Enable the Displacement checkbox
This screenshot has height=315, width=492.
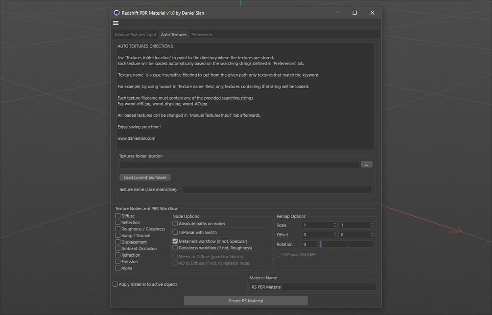(117, 242)
